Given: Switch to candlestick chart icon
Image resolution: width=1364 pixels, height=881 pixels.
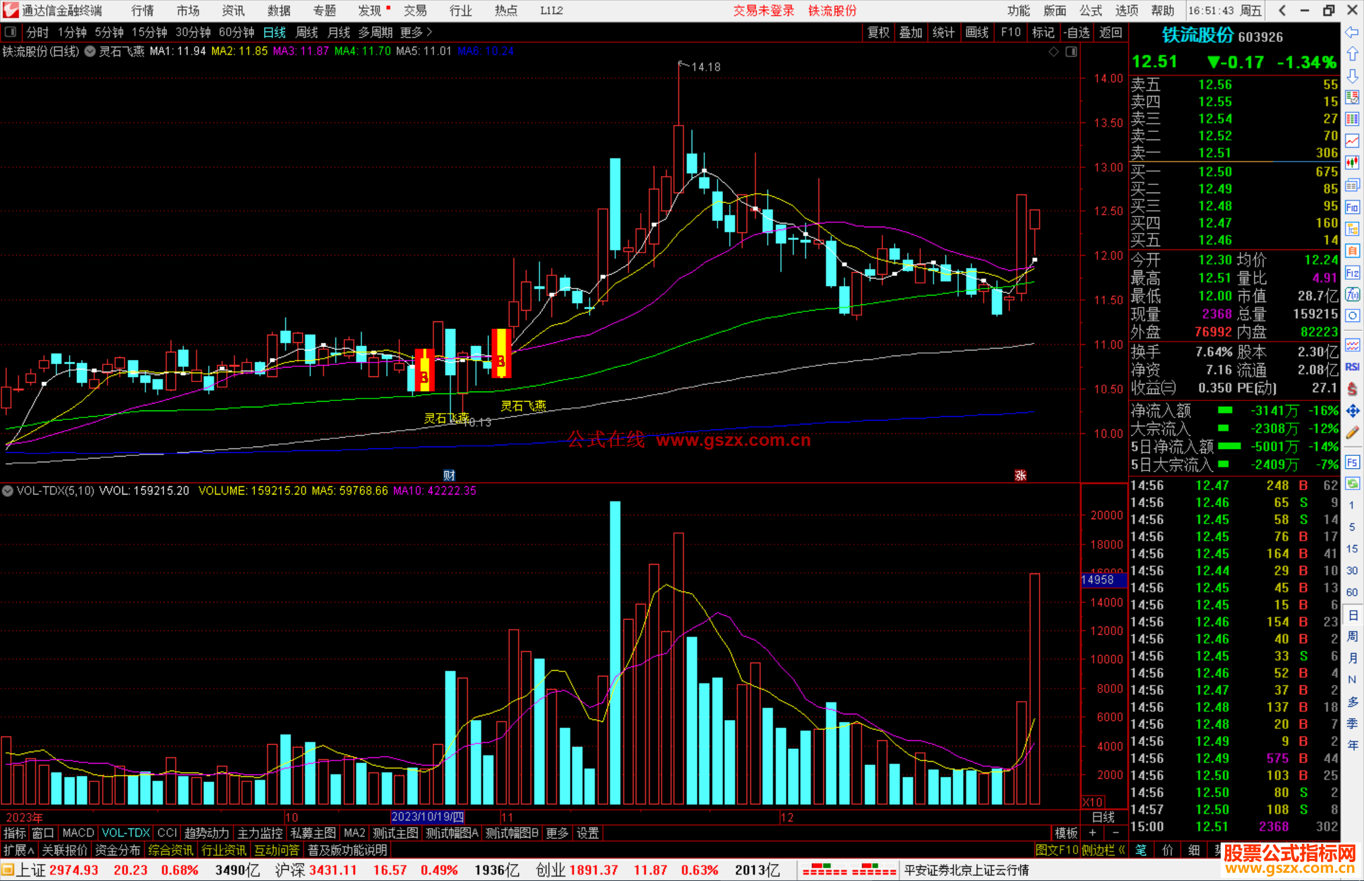Looking at the screenshot, I should [x=1352, y=164].
